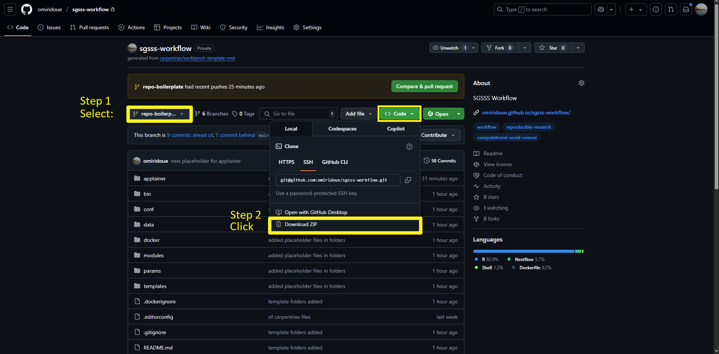Edit About settings gear icon

click(x=581, y=83)
